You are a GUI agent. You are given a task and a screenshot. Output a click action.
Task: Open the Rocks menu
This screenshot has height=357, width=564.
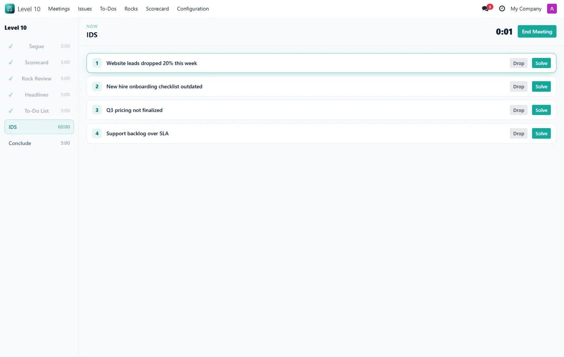(131, 8)
